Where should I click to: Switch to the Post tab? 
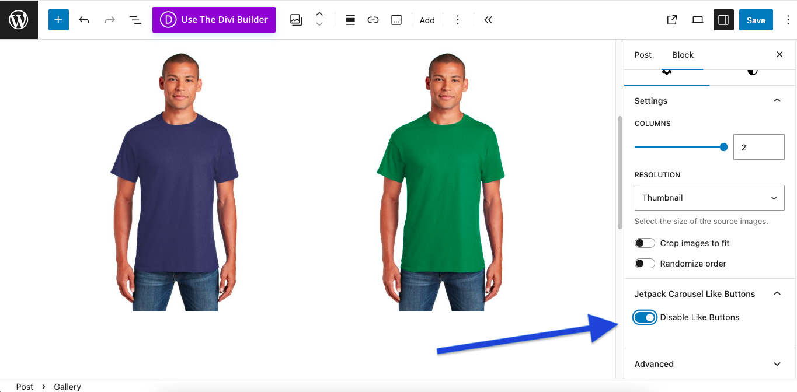pos(643,55)
